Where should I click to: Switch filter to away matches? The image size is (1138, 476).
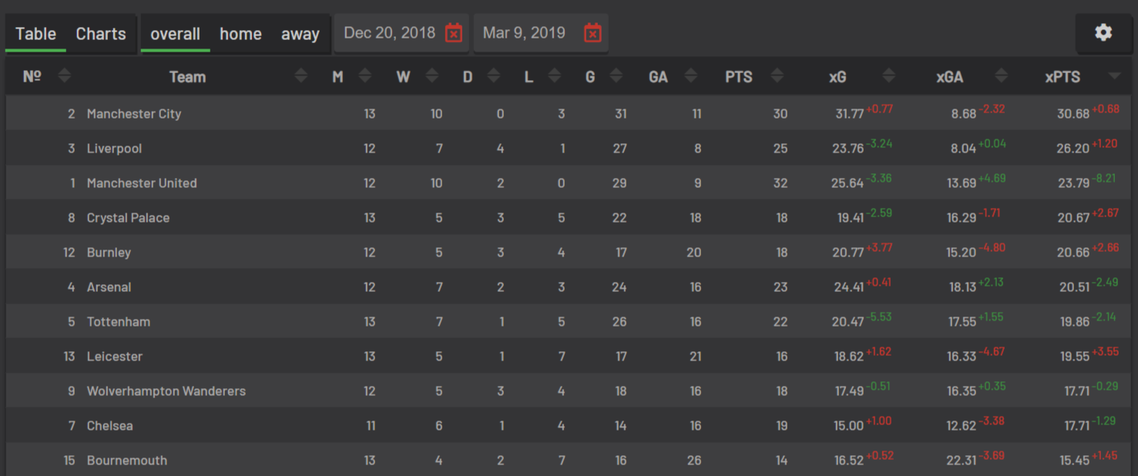(x=300, y=34)
